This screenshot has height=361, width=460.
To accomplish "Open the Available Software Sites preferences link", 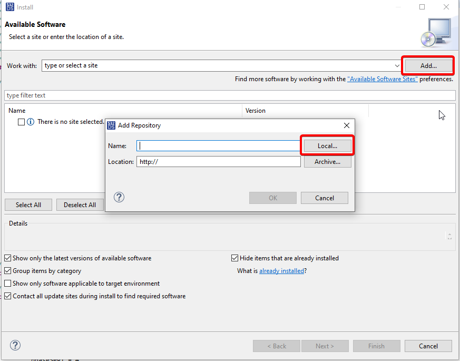I will 382,79.
